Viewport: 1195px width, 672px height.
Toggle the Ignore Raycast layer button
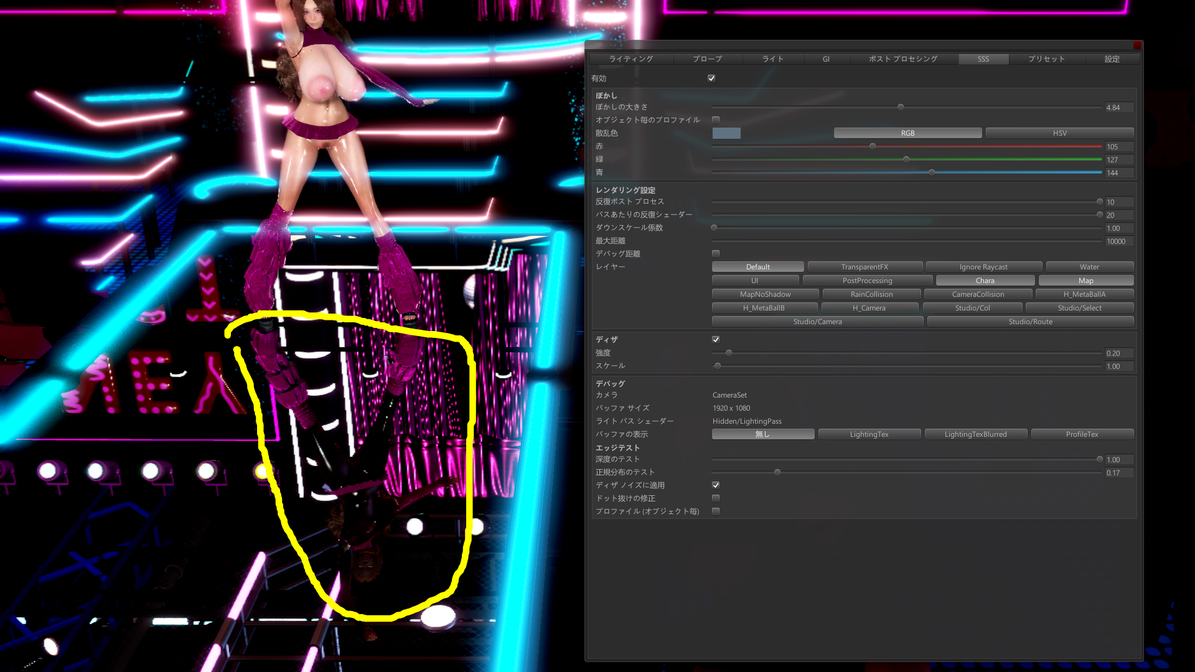click(x=983, y=267)
